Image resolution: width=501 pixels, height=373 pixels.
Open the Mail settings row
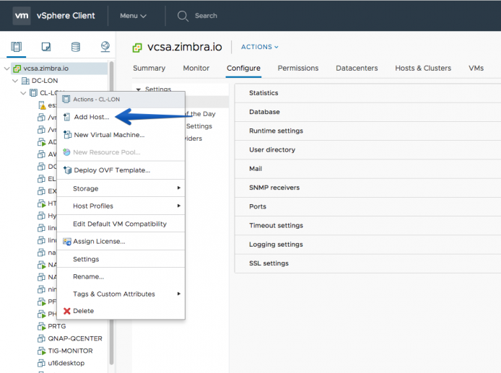[x=367, y=169]
